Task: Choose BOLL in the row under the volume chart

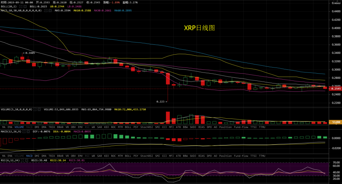Action: 128,127
